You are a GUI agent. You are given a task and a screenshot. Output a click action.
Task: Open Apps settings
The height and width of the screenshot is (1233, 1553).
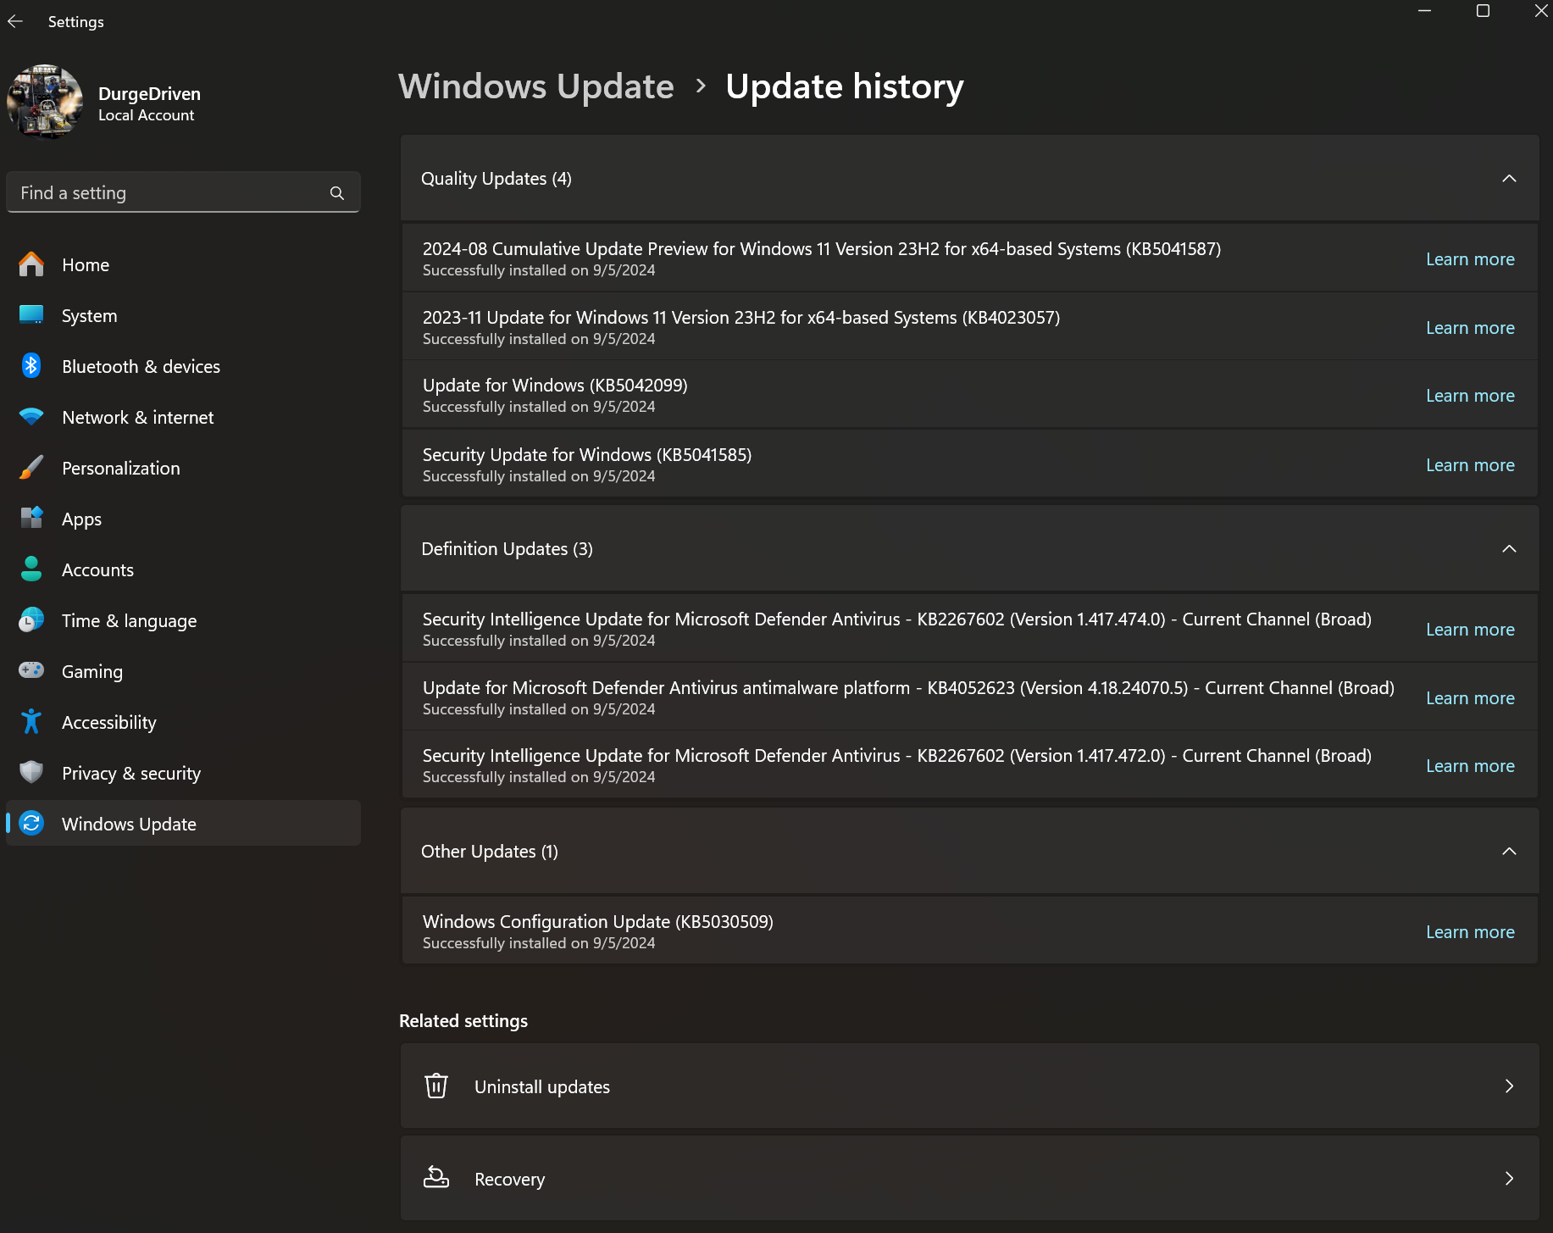click(183, 519)
